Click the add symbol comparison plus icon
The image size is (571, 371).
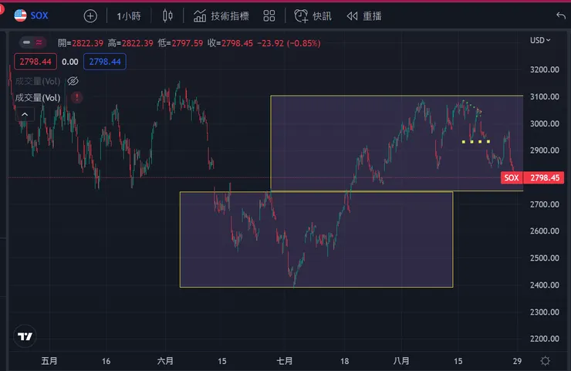point(90,16)
